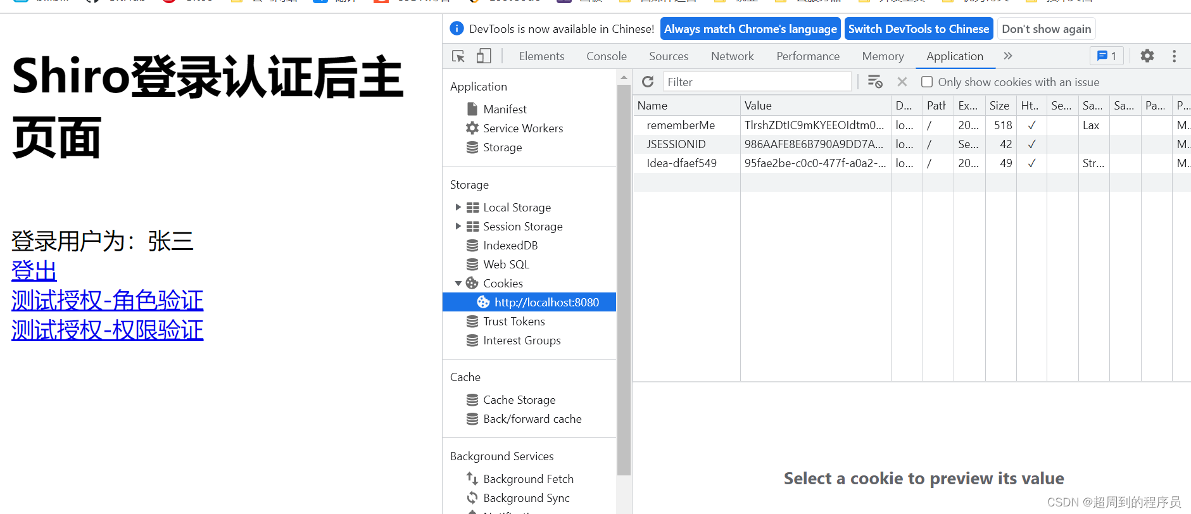This screenshot has height=514, width=1191.
Task: Open Background Fetch item
Action: pos(528,479)
